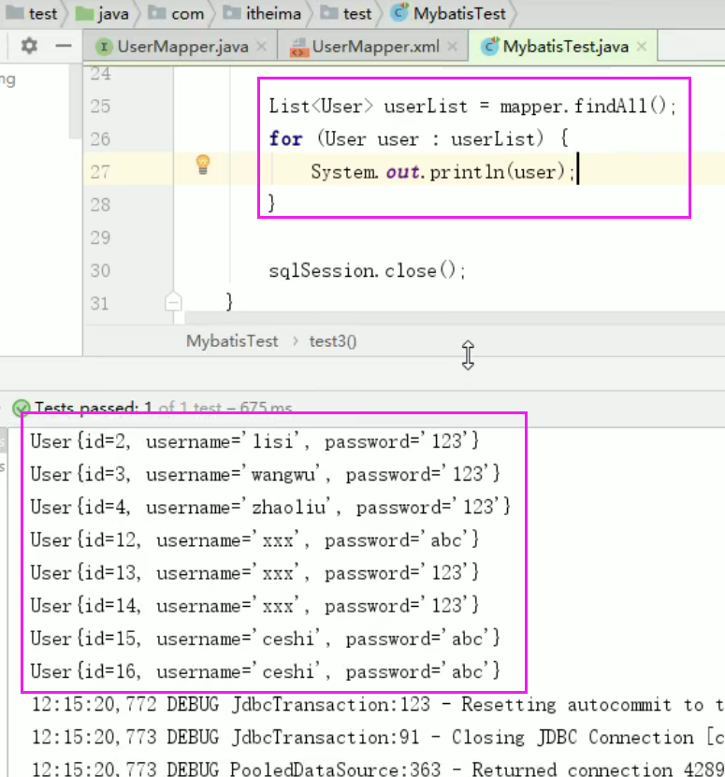The image size is (725, 777).
Task: Click test3() in editor breadcrumb
Action: pyautogui.click(x=333, y=341)
